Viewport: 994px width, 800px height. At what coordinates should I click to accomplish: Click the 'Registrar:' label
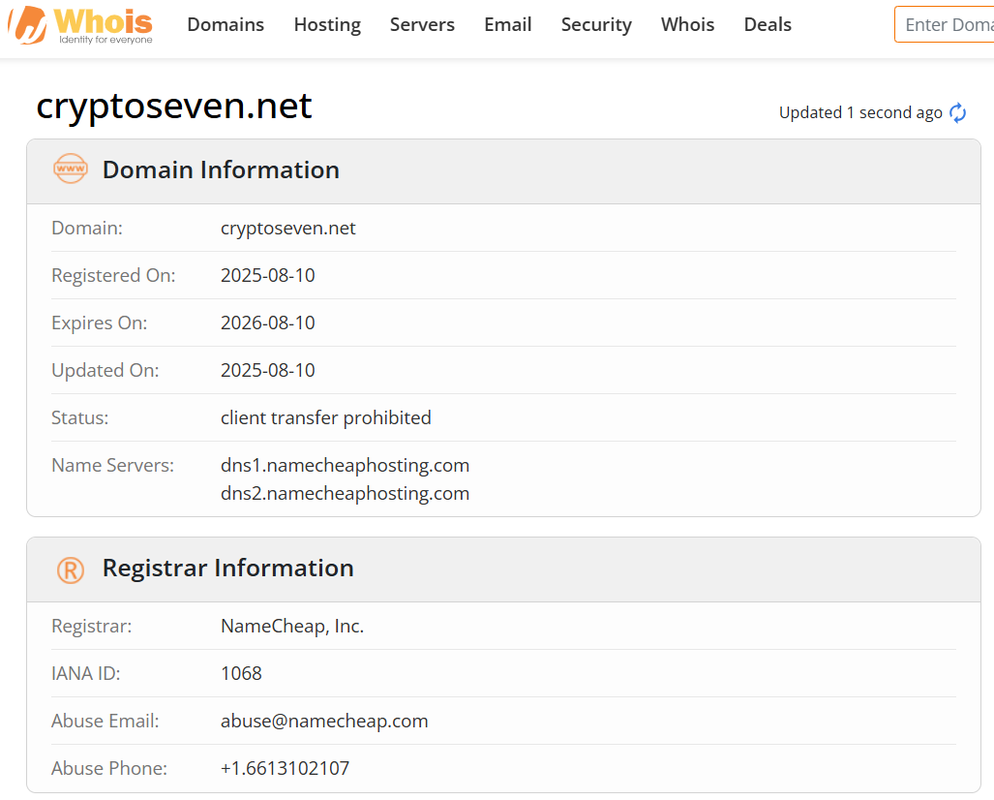click(x=91, y=627)
